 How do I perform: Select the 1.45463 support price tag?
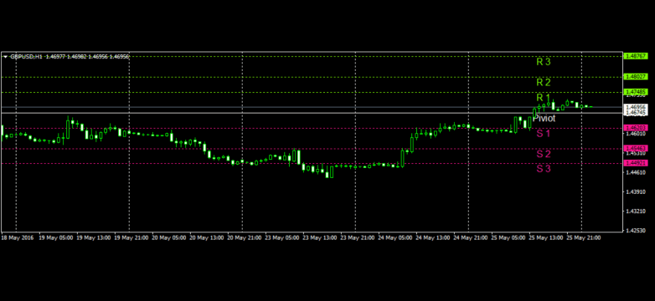click(x=635, y=149)
